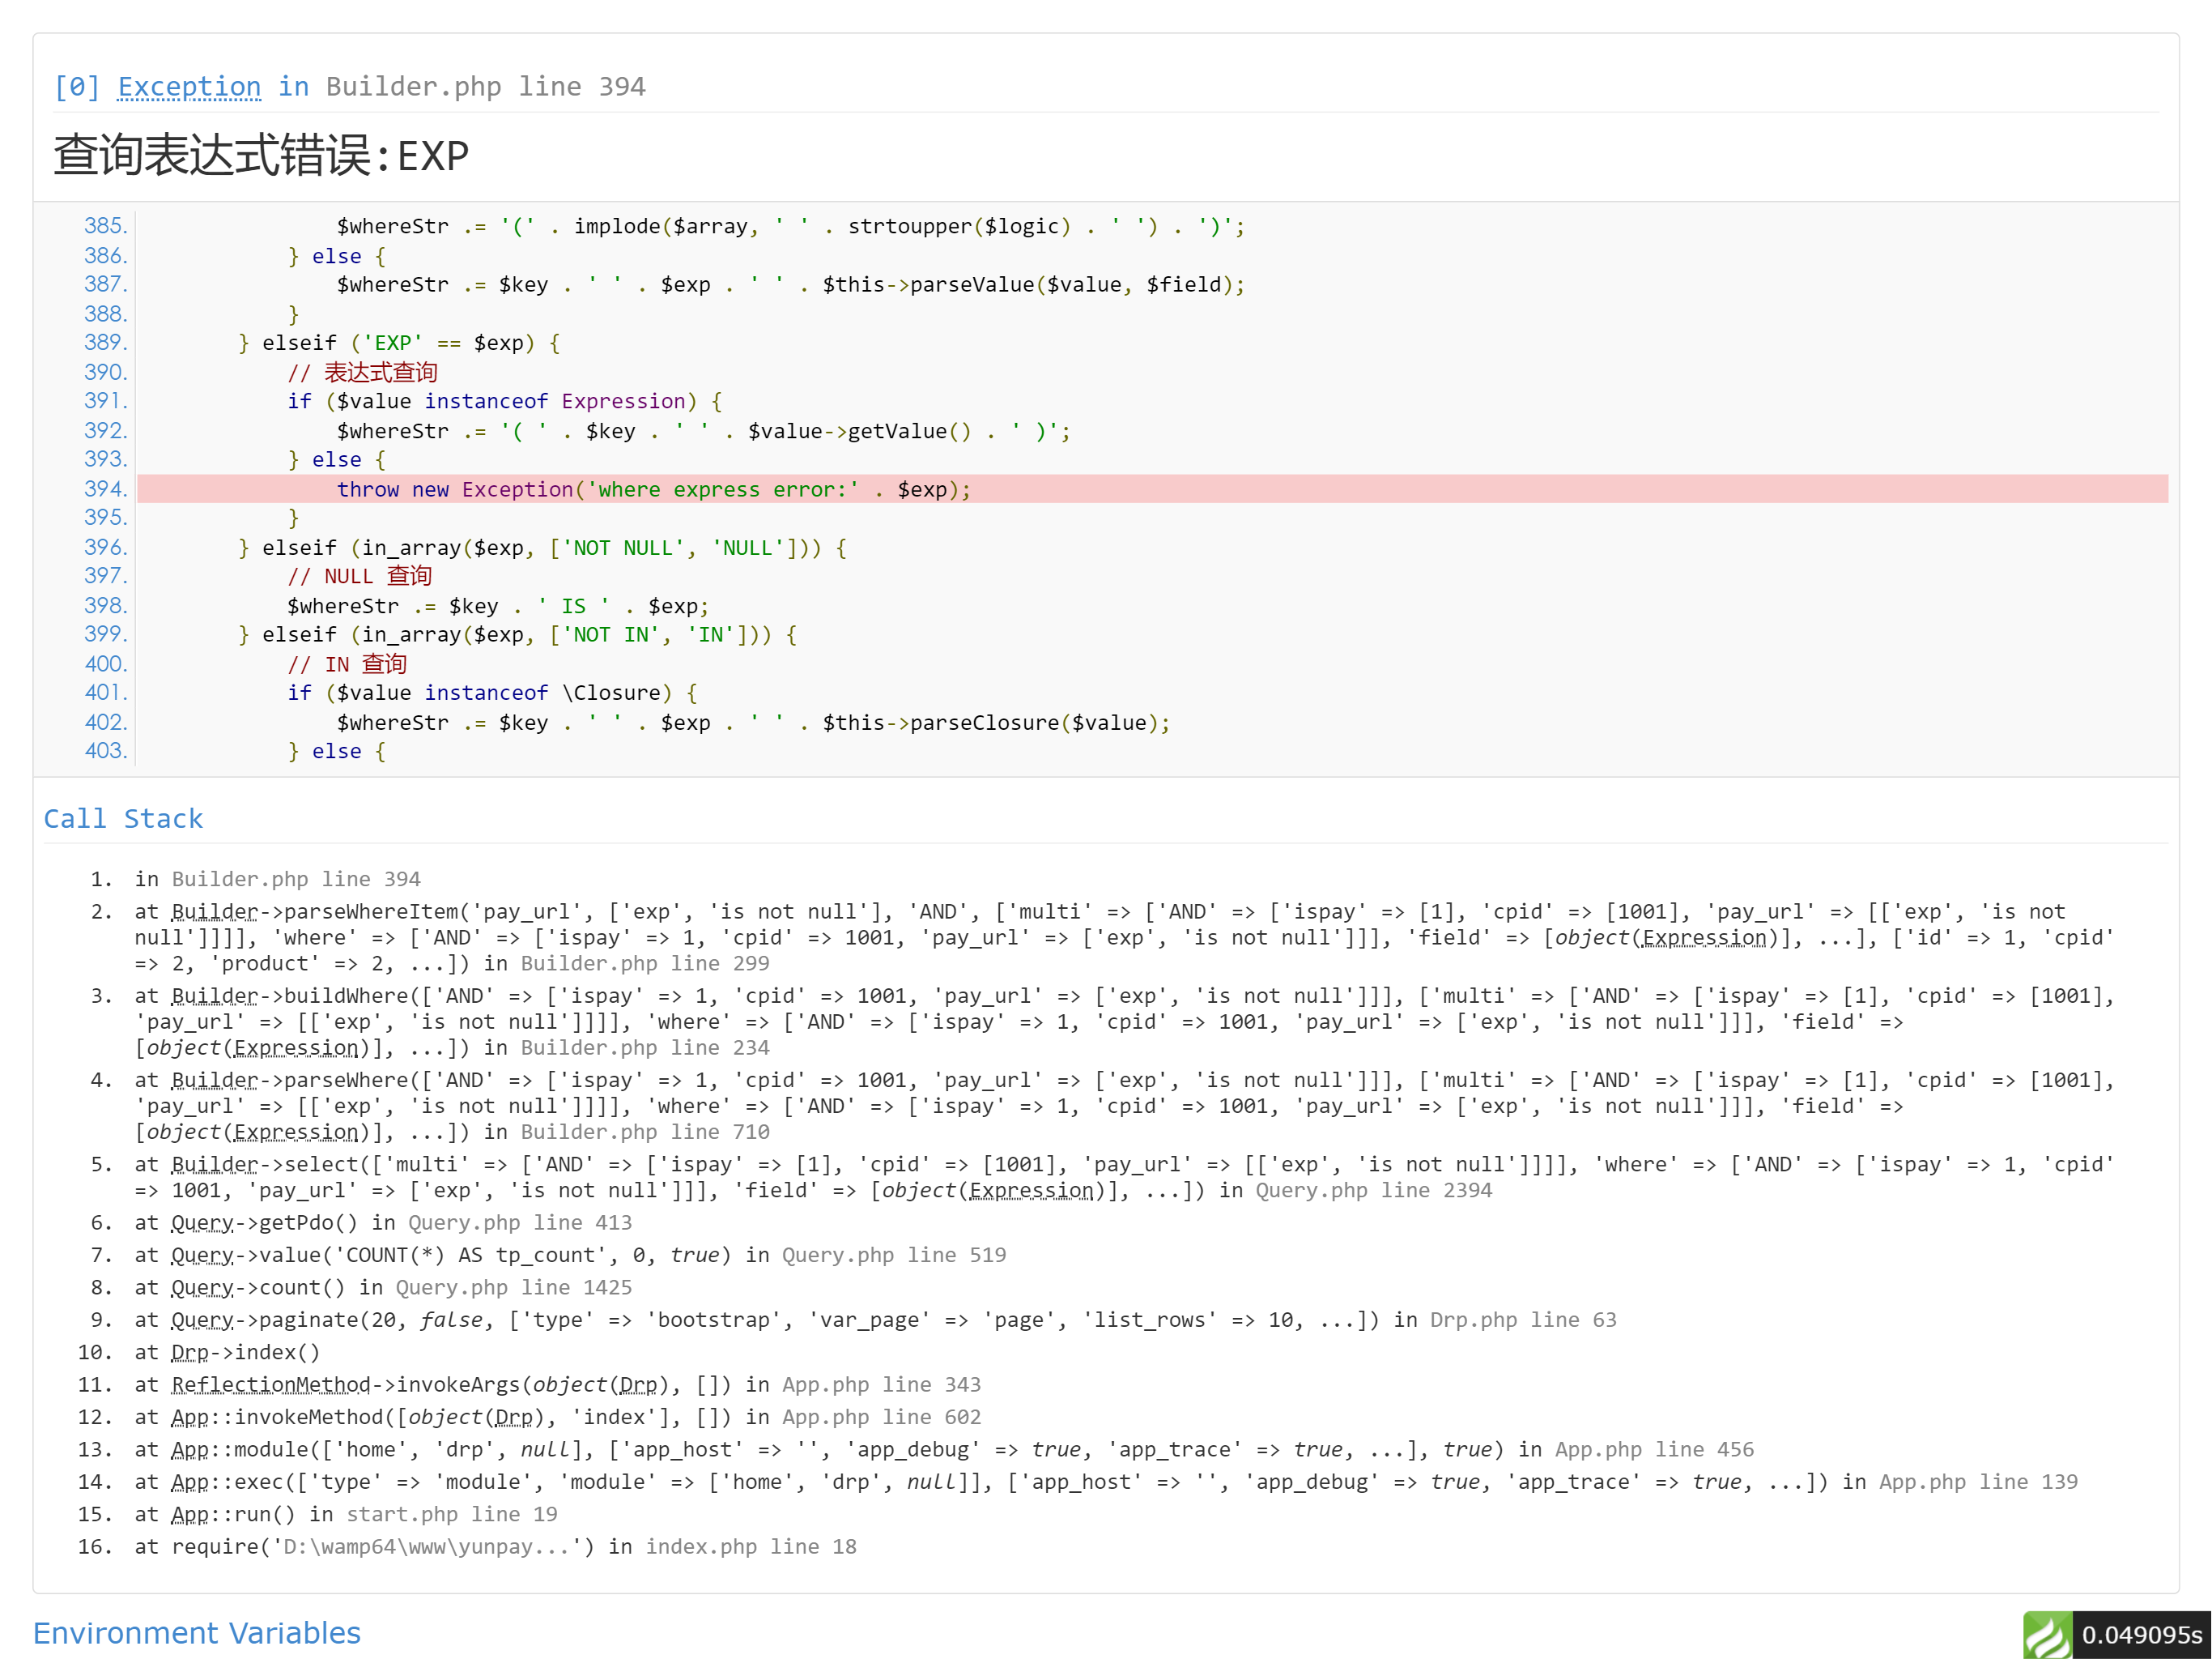Screen dimensions: 2212x1659
Task: Click Query abbreviation in getPdo frame
Action: (x=202, y=1222)
